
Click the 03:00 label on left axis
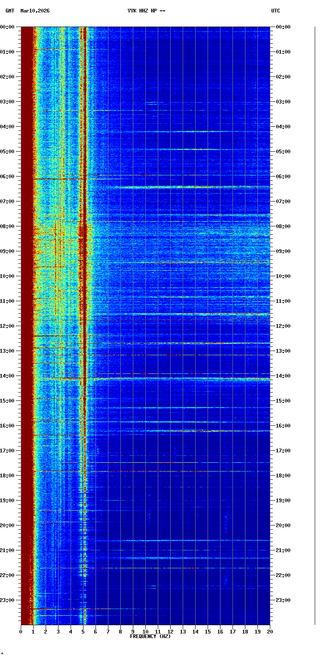[x=7, y=102]
